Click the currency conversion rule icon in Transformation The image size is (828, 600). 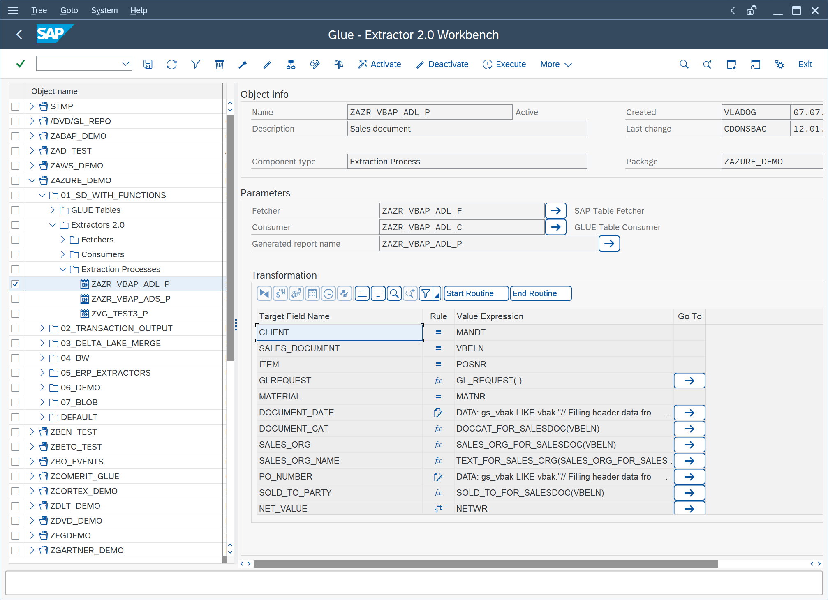[x=280, y=294]
